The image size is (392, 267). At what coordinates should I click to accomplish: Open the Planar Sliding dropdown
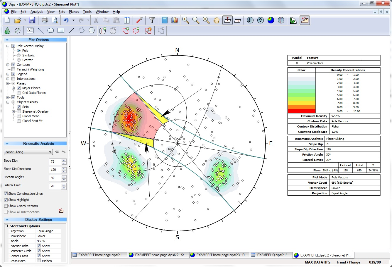(50, 152)
